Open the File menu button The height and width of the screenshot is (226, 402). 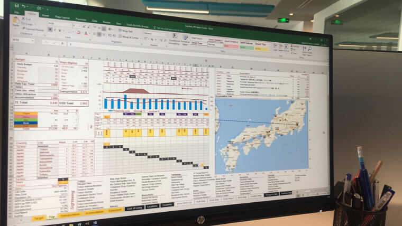(17, 12)
